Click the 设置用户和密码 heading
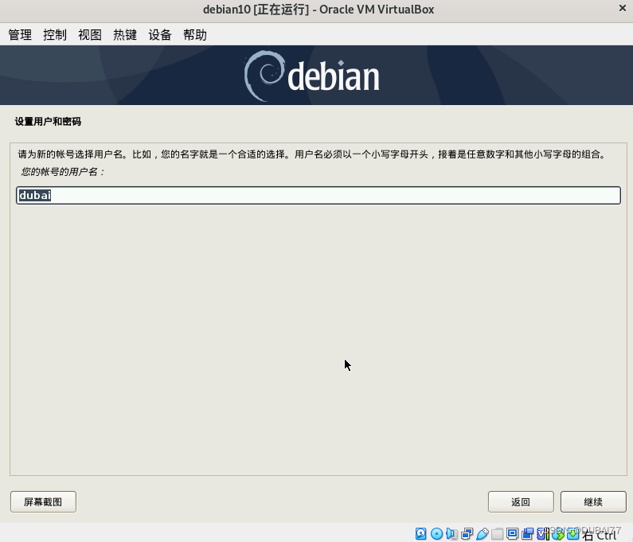 click(x=48, y=122)
